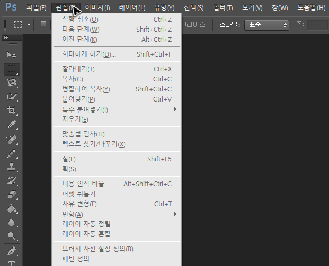The image size is (329, 266).
Task: Open tool preset picker arrow
Action: point(29,25)
